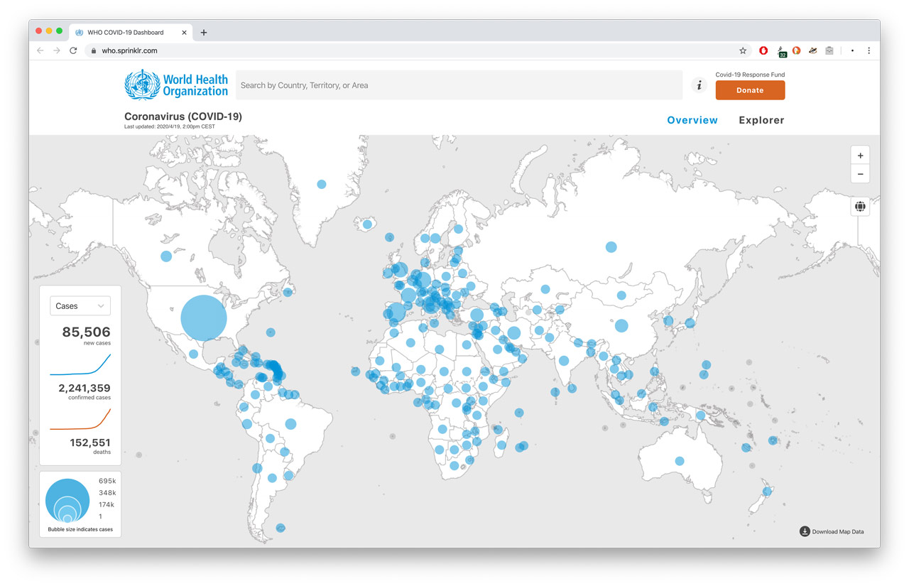Zoom out on the map

coord(860,174)
